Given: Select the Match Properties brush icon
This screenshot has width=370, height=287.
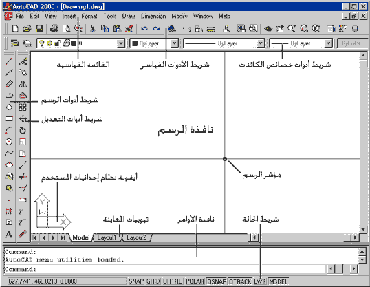Looking at the screenshot, I should coord(129,29).
